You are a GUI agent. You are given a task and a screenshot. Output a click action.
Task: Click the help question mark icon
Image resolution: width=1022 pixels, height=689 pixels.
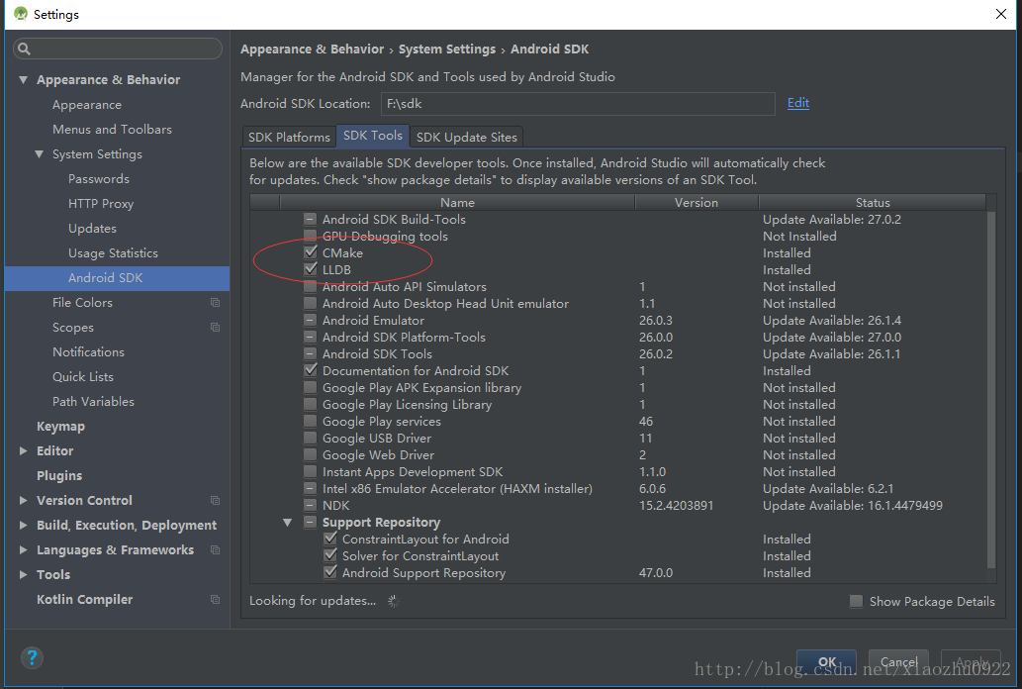point(32,657)
